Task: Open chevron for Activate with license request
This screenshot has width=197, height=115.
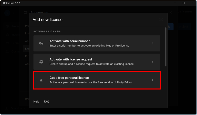Action: point(152,62)
